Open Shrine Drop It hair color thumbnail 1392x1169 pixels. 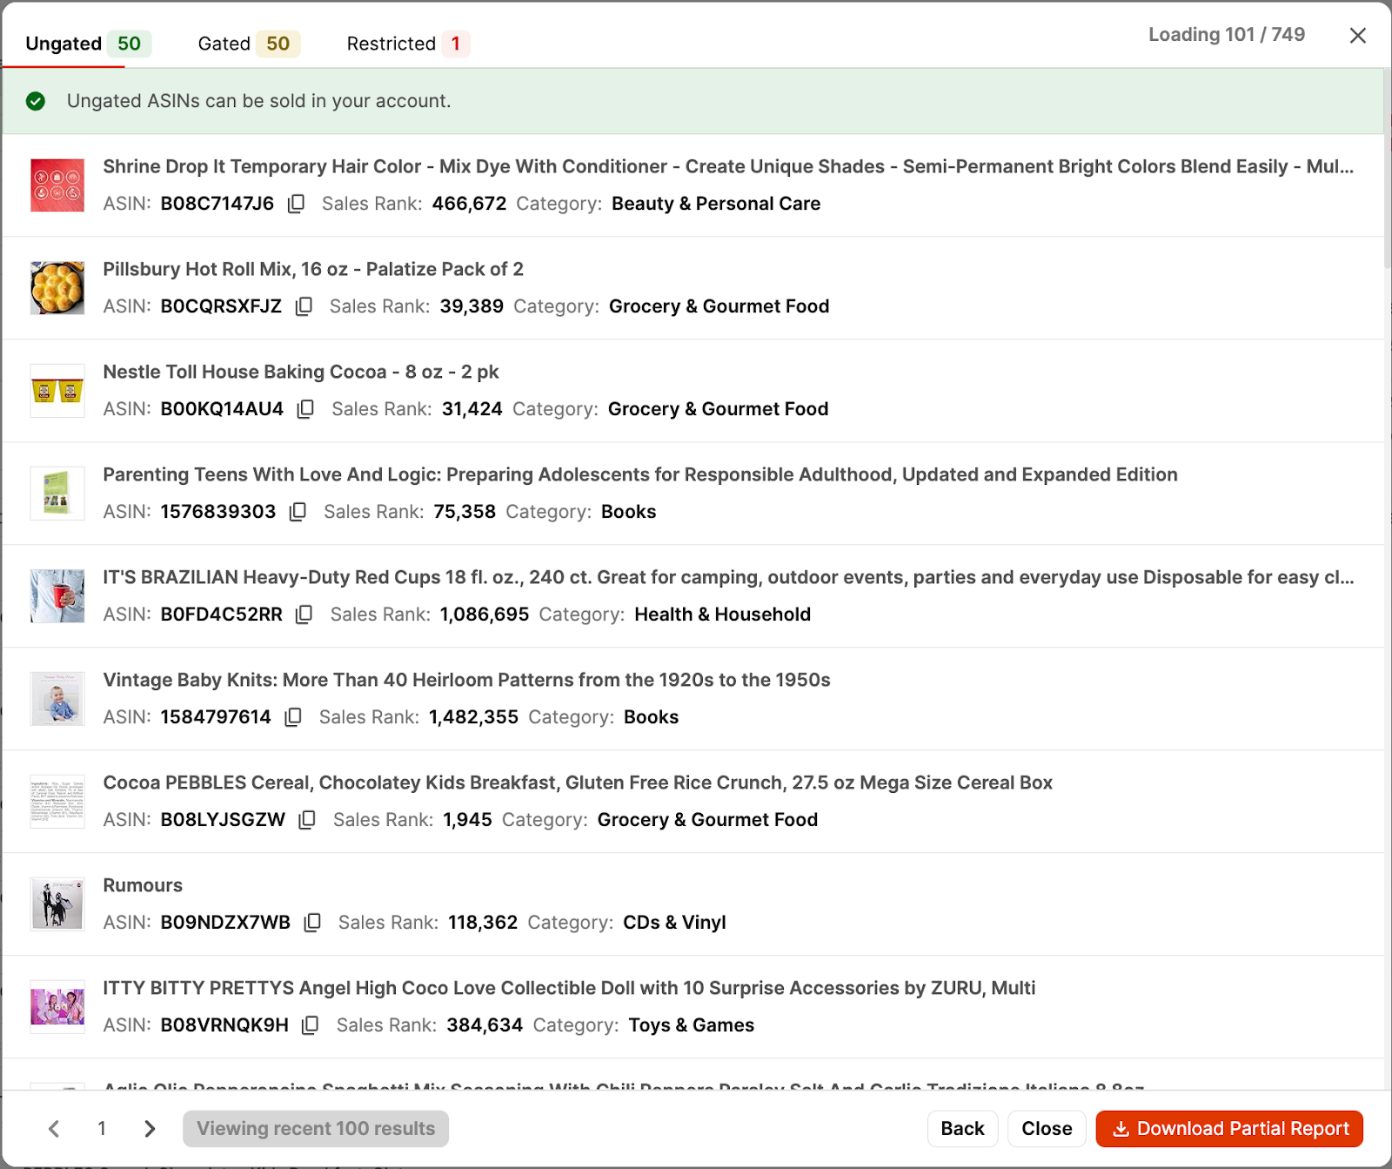[57, 185]
